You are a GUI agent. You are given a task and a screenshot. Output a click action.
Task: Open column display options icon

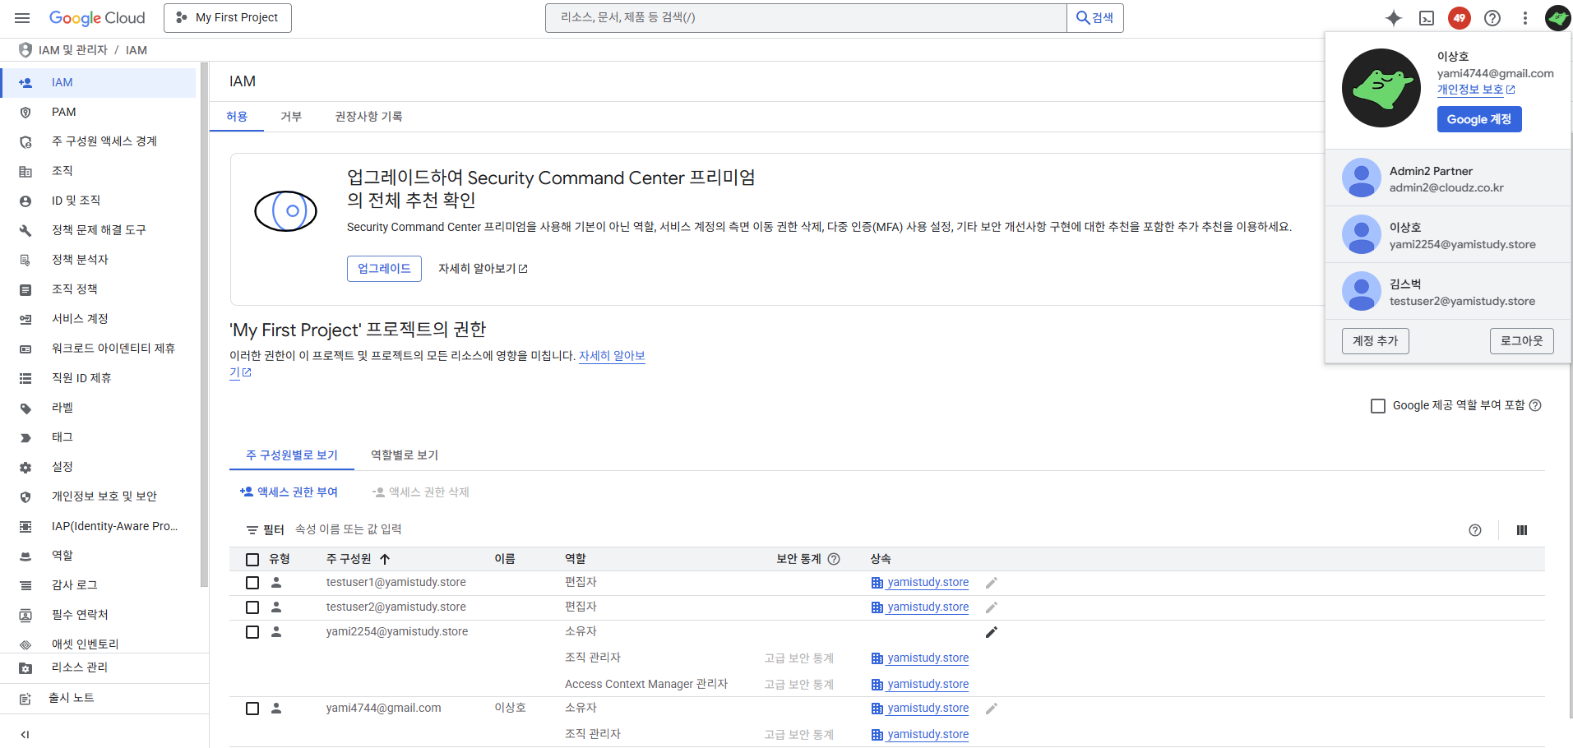[1522, 530]
